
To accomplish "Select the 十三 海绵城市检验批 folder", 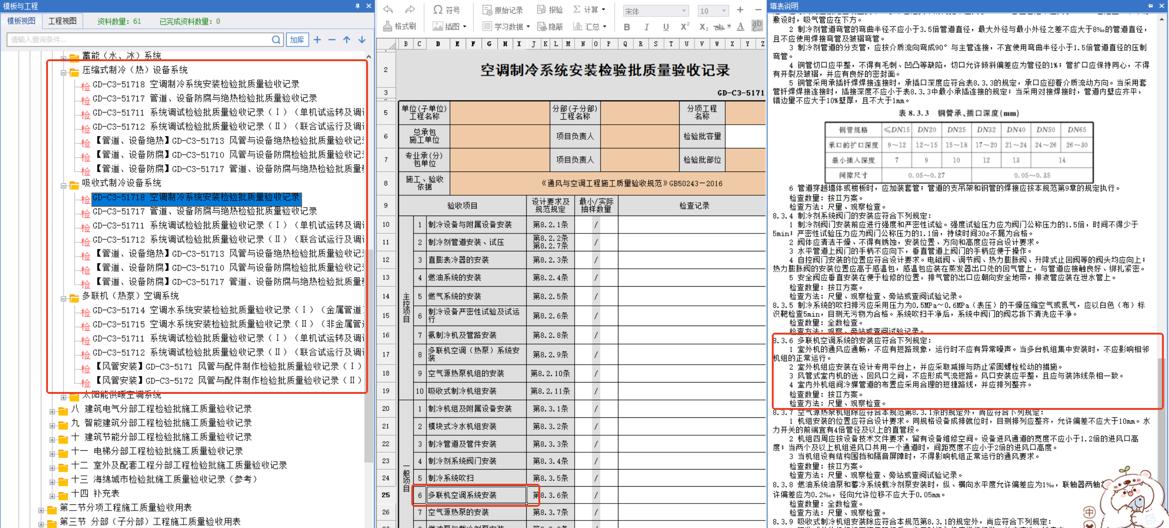I will pyautogui.click(x=165, y=480).
